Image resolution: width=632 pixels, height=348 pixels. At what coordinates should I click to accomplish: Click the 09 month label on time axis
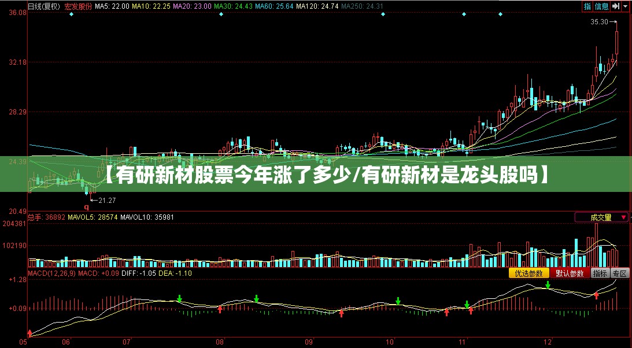pos(309,343)
